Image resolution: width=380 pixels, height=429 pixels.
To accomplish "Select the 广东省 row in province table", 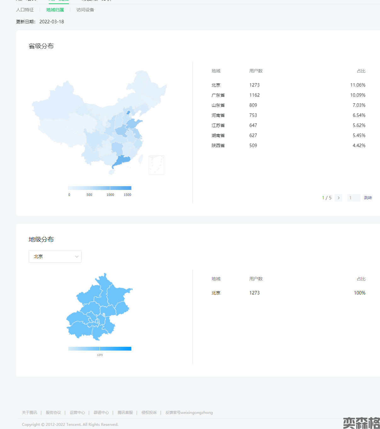I will coord(218,95).
